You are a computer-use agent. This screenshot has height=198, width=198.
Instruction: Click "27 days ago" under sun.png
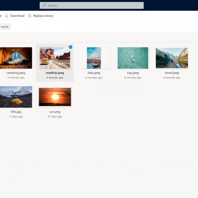point(55,116)
